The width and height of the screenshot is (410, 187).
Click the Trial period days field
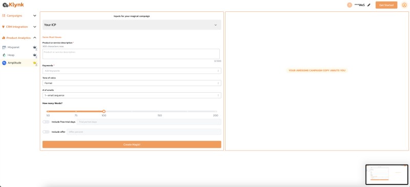pyautogui.click(x=149, y=122)
